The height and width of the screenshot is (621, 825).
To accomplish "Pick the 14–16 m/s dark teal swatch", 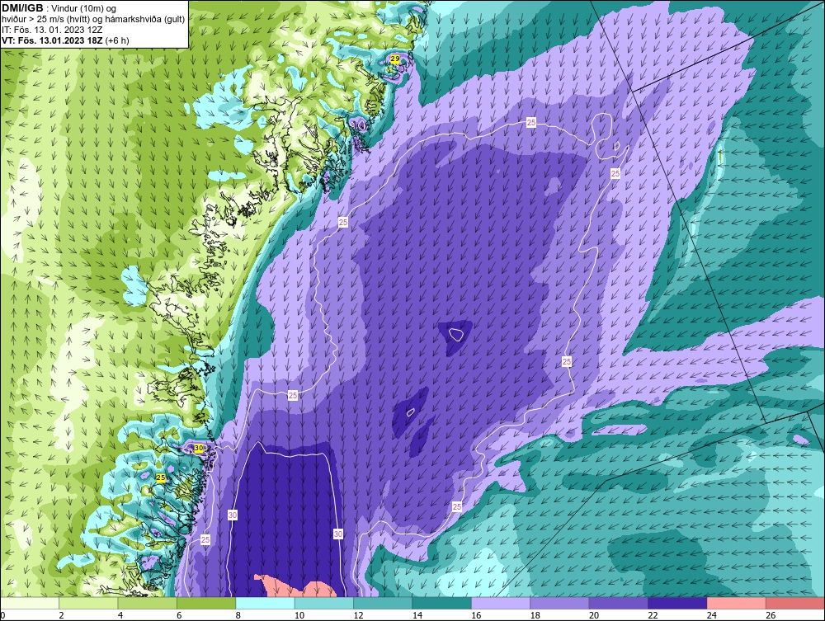I will pos(442,603).
